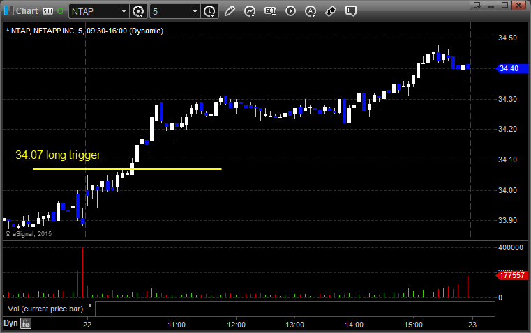Close the chart window
Viewport: 531px width, 333px height.
point(518,5)
